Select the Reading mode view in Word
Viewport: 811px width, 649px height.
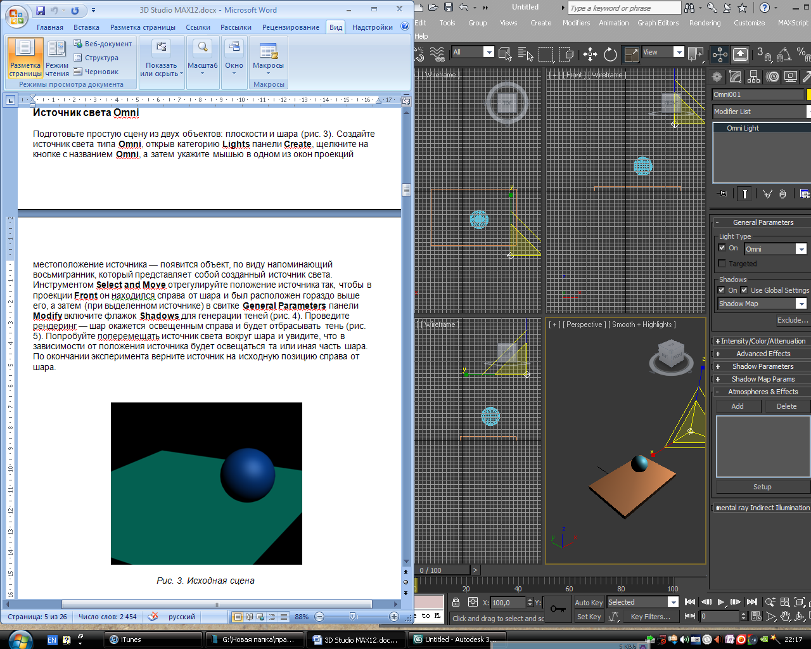tap(57, 58)
